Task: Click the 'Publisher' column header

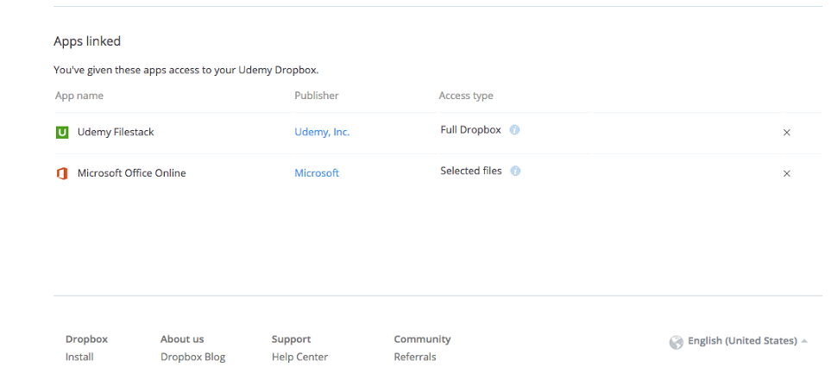Action: (x=317, y=95)
